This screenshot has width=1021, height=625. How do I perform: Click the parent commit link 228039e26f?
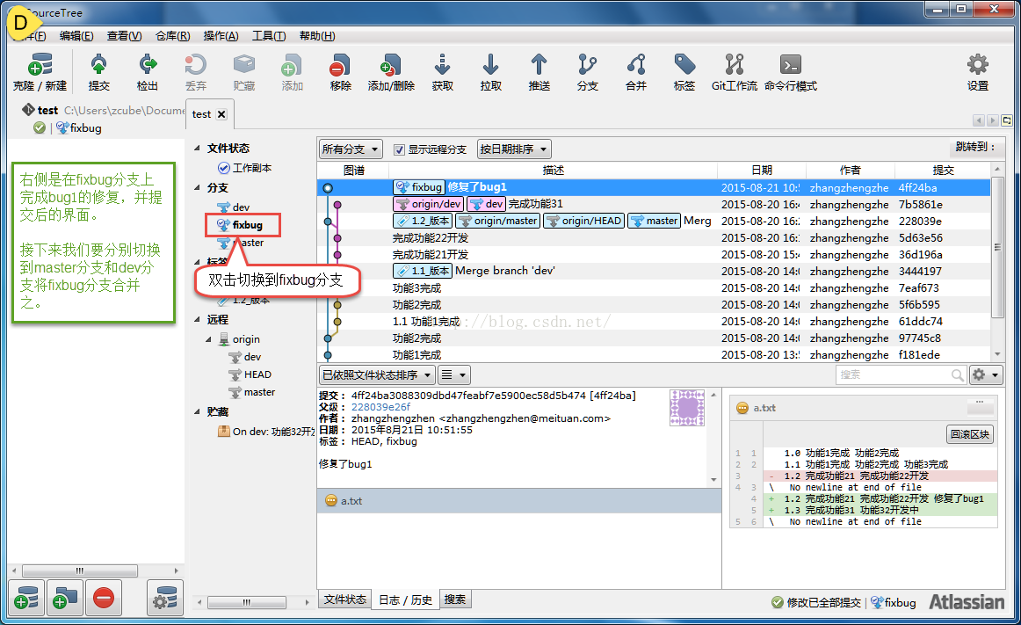coord(381,407)
